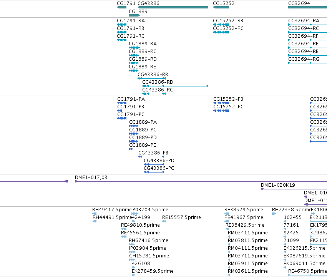Click transcript CG1889-RE
Image resolution: width=327 pixels, height=277 pixels.
143,67
